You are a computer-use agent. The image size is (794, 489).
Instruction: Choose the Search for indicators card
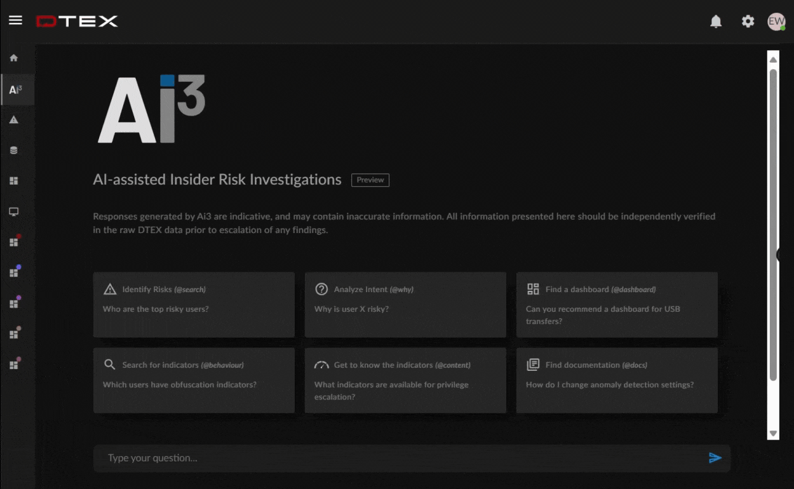click(x=194, y=380)
